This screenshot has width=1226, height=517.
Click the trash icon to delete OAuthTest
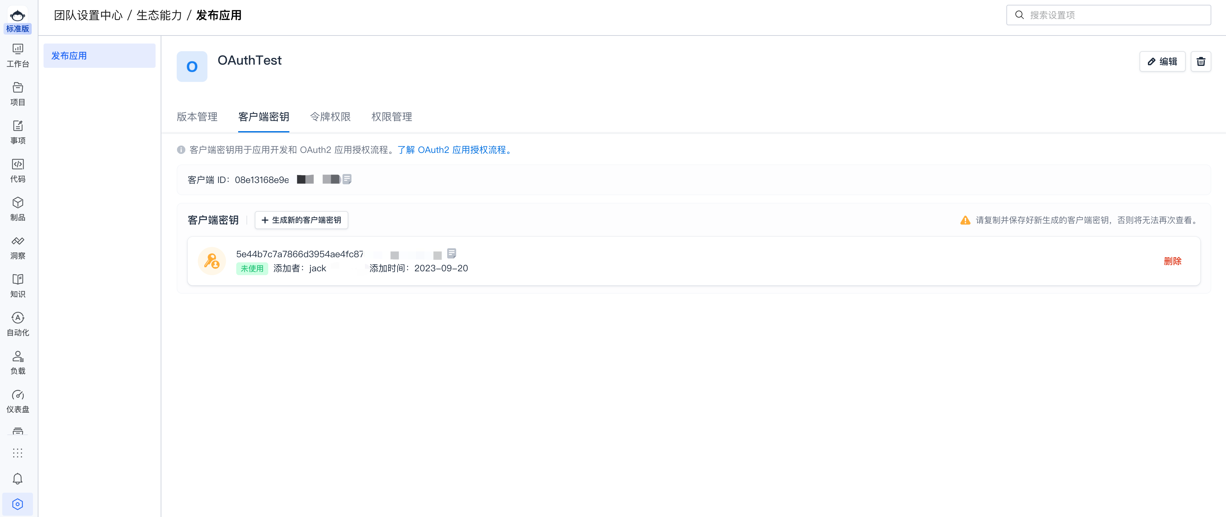pyautogui.click(x=1200, y=61)
